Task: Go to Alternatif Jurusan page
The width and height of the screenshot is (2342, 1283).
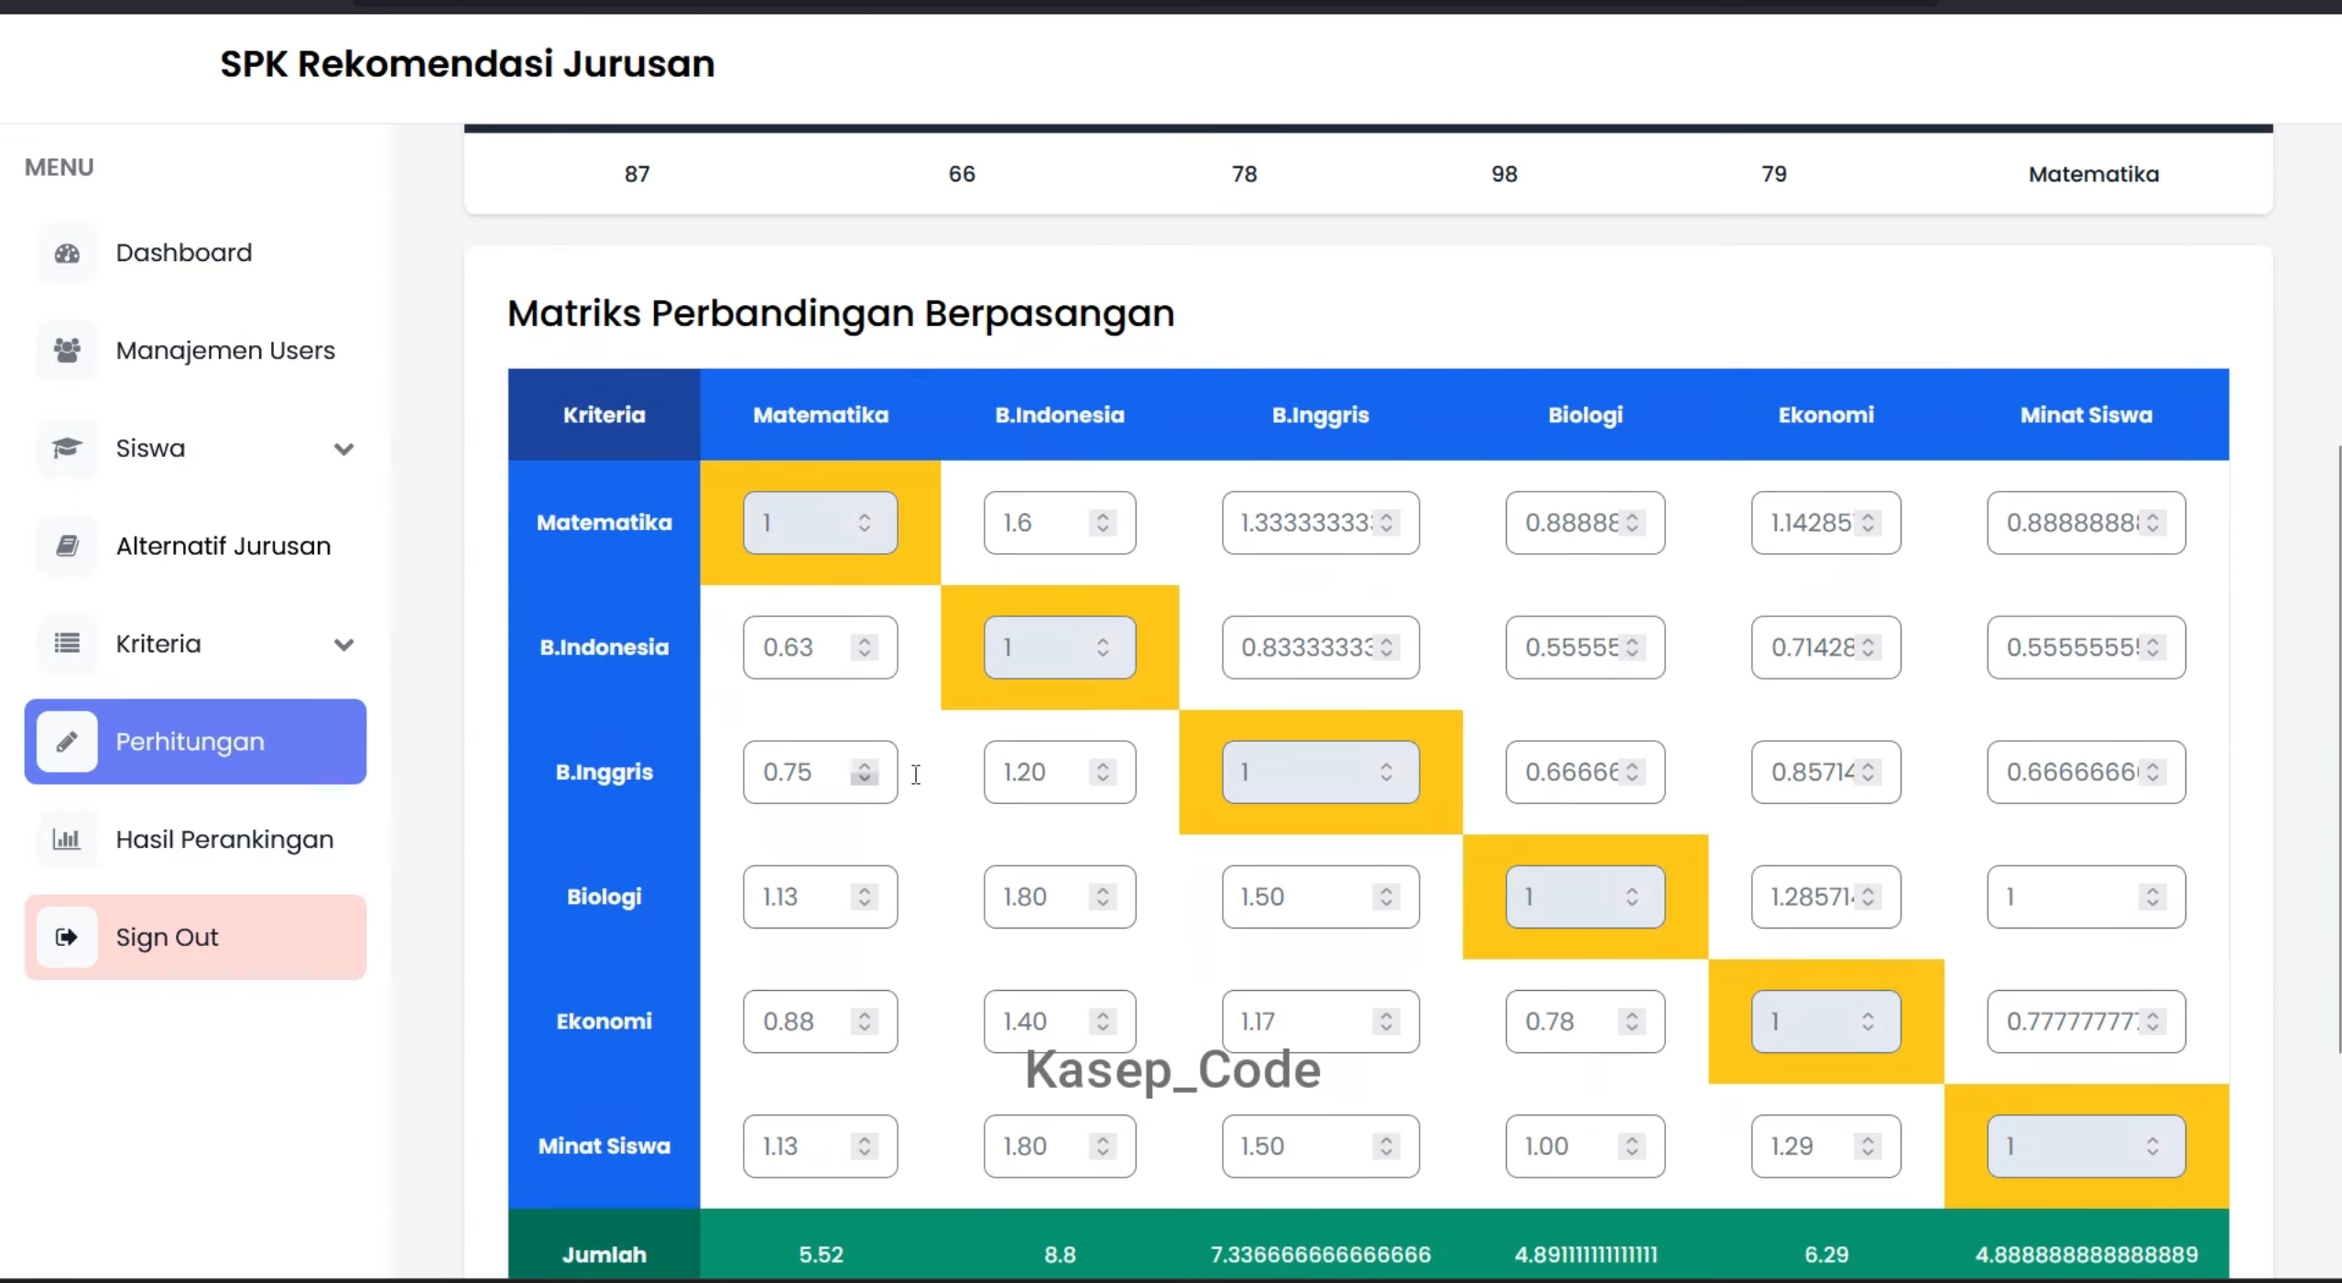Action: click(195, 546)
